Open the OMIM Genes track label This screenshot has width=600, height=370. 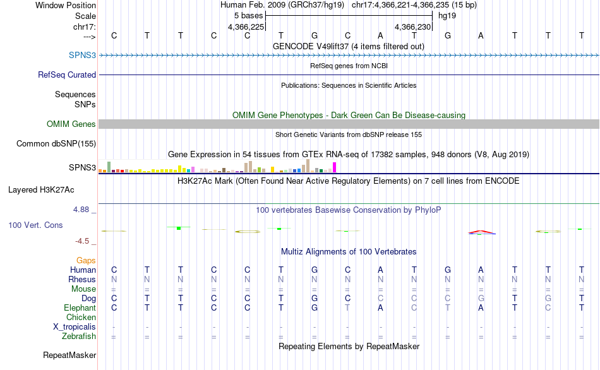pyautogui.click(x=71, y=124)
